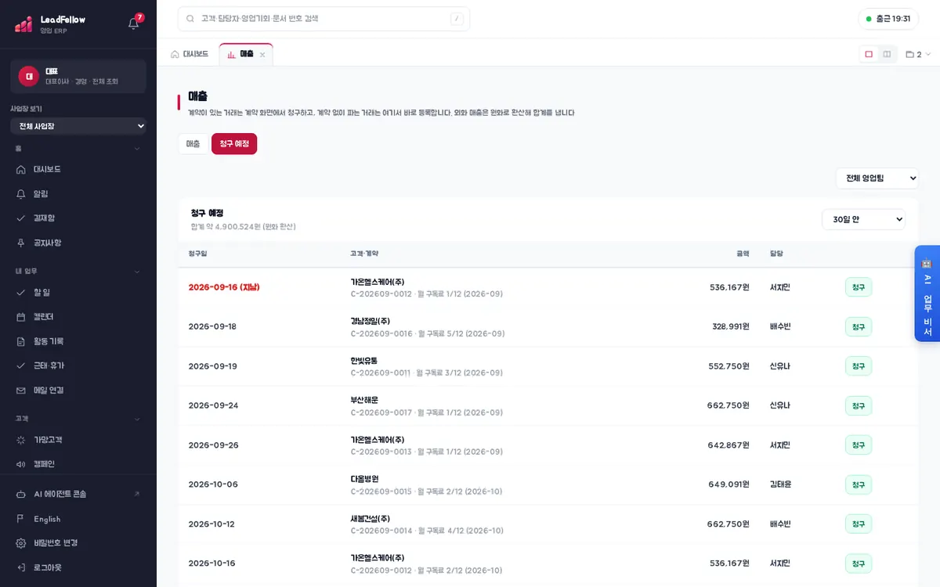Toggle the 출근 19:31 attendance status
Viewport: 940px width, 587px height.
(x=888, y=19)
